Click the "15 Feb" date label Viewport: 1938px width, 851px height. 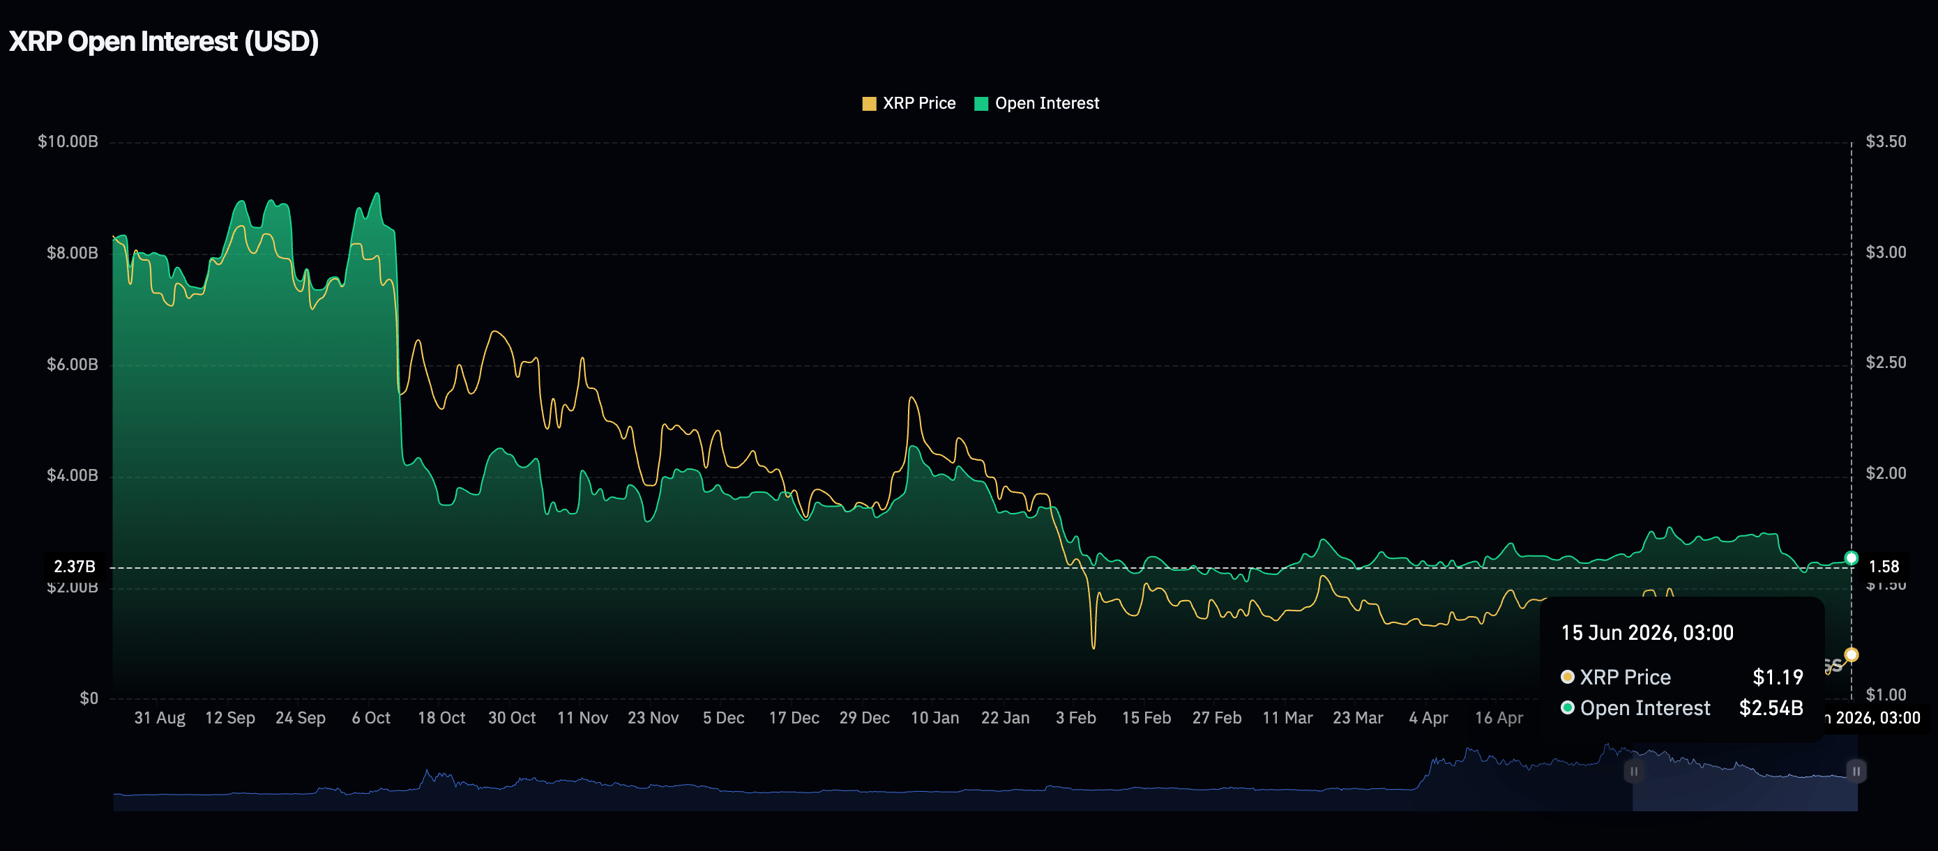[x=1146, y=718]
